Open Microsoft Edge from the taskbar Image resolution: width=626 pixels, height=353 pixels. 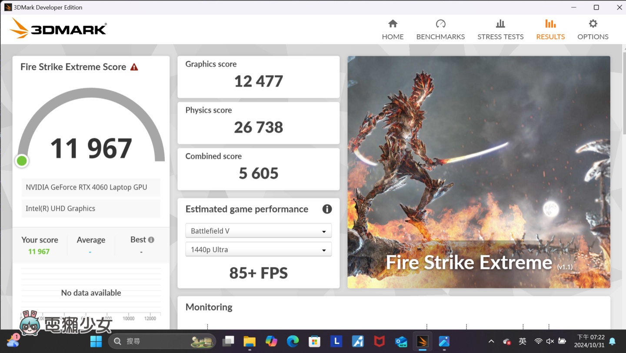293,341
